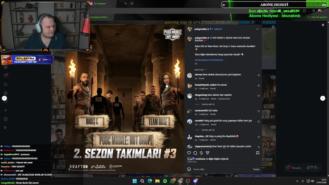Open the Tüm Yer İşaretleri bookmarks folder
This screenshot has height=185, width=329.
coord(317,17)
